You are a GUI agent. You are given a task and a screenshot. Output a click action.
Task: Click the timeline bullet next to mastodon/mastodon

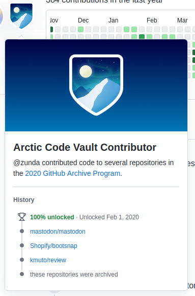22,231
